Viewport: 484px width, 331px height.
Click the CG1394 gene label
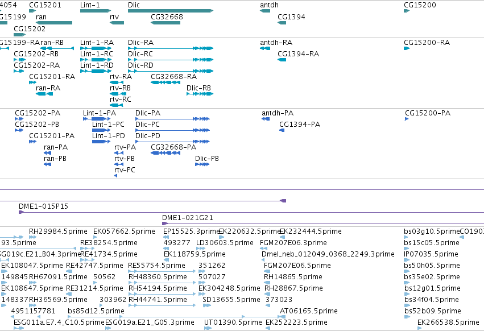coord(291,16)
